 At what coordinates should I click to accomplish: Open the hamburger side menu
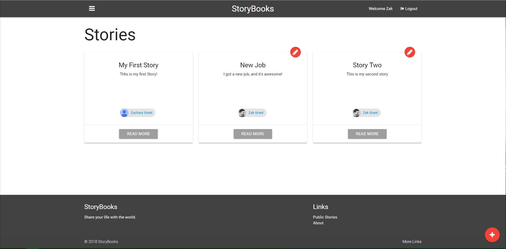click(92, 9)
